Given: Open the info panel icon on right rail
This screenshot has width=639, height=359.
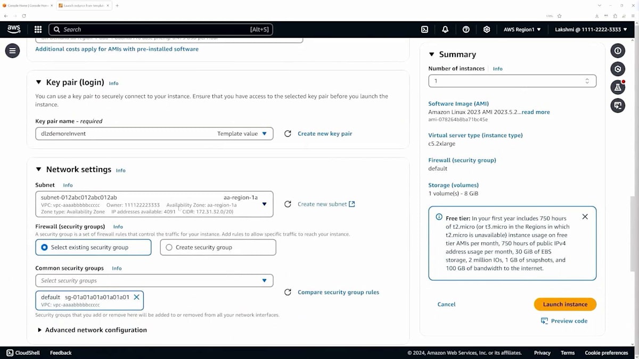Looking at the screenshot, I should tap(618, 51).
